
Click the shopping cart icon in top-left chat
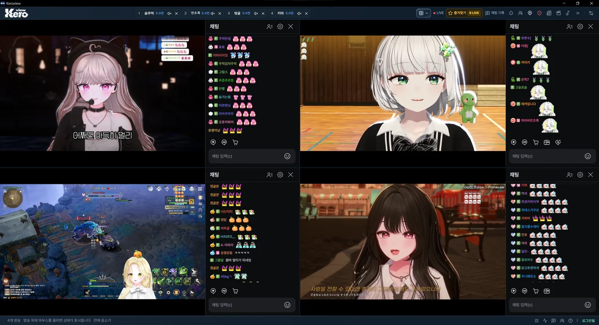235,142
